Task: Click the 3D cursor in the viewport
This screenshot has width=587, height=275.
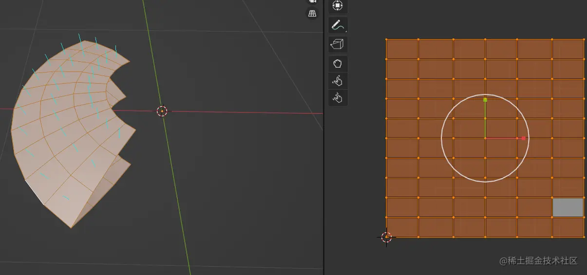Action: point(162,111)
